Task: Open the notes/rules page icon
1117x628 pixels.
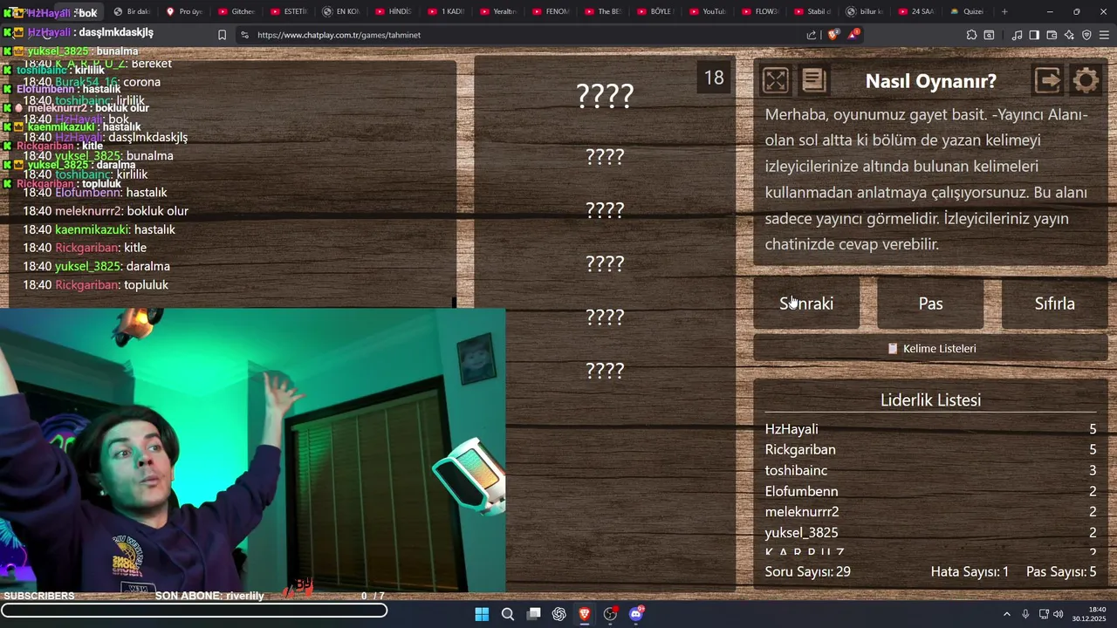Action: 813,80
